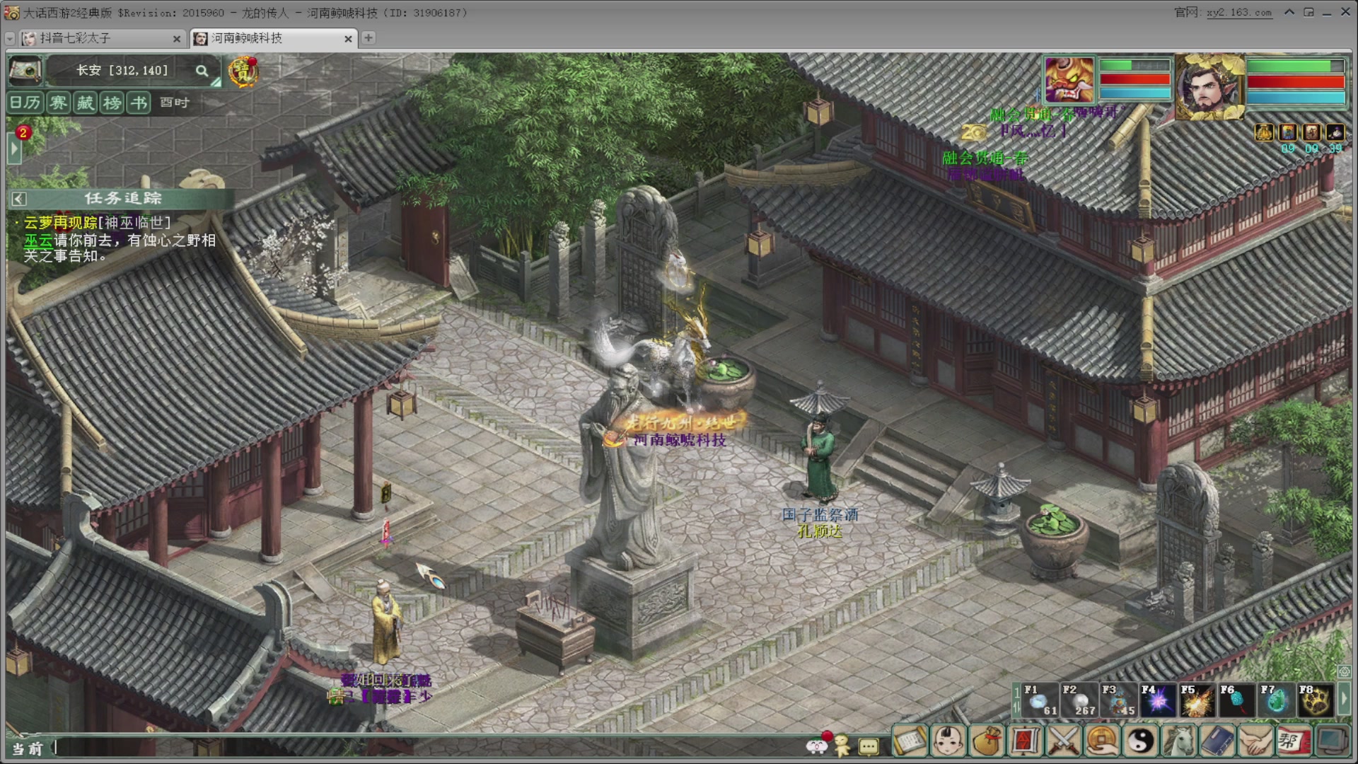This screenshot has height=764, width=1358.
Task: Expand the hotkey bar right arrow
Action: [x=1344, y=700]
